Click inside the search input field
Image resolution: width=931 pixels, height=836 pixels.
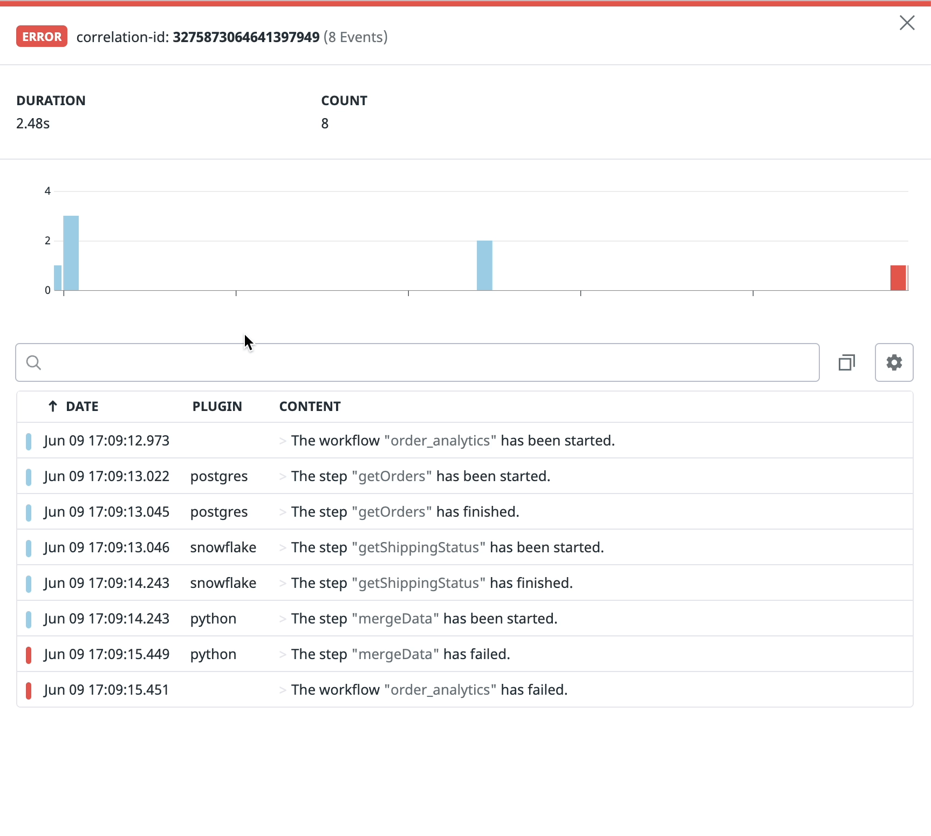pos(378,362)
